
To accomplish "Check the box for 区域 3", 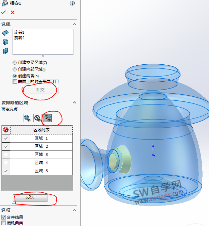I will click(x=6, y=155).
